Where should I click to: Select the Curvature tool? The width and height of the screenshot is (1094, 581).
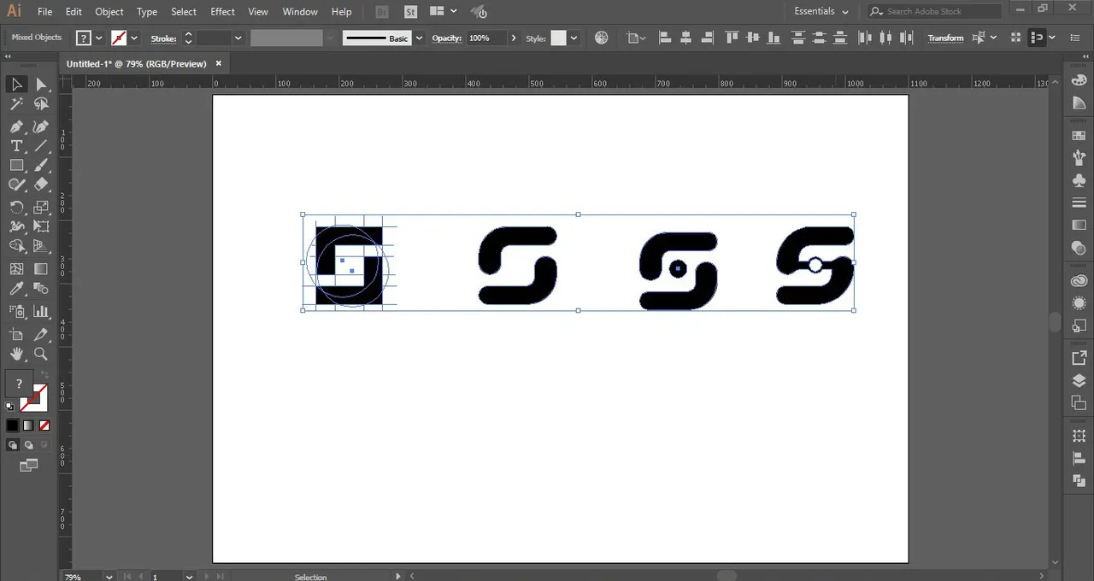[x=41, y=126]
